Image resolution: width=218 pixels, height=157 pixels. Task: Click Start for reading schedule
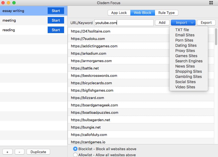[56, 30]
